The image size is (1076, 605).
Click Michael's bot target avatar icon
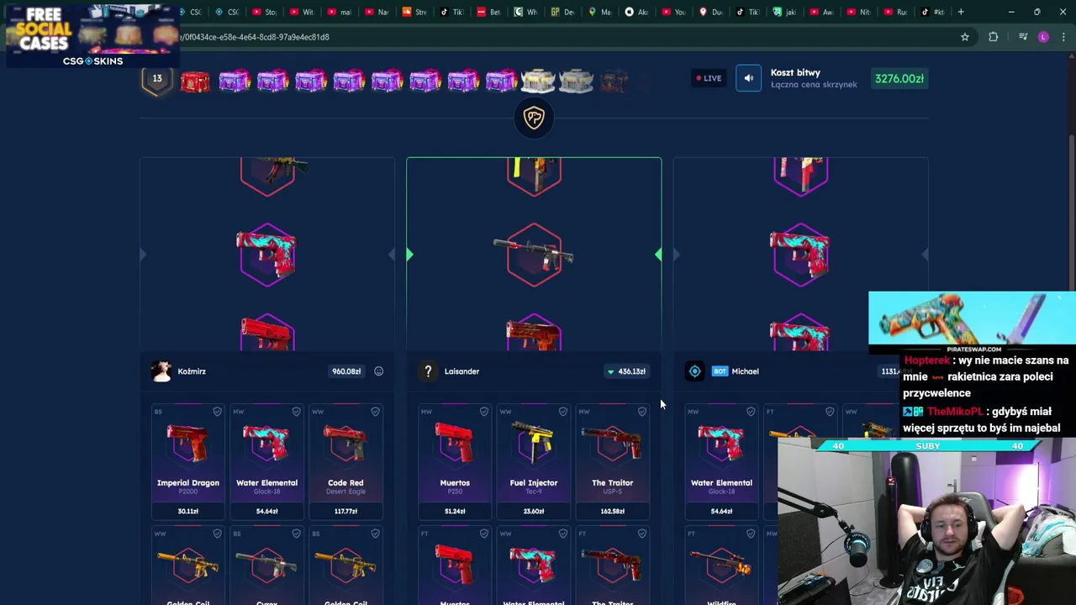coord(694,371)
